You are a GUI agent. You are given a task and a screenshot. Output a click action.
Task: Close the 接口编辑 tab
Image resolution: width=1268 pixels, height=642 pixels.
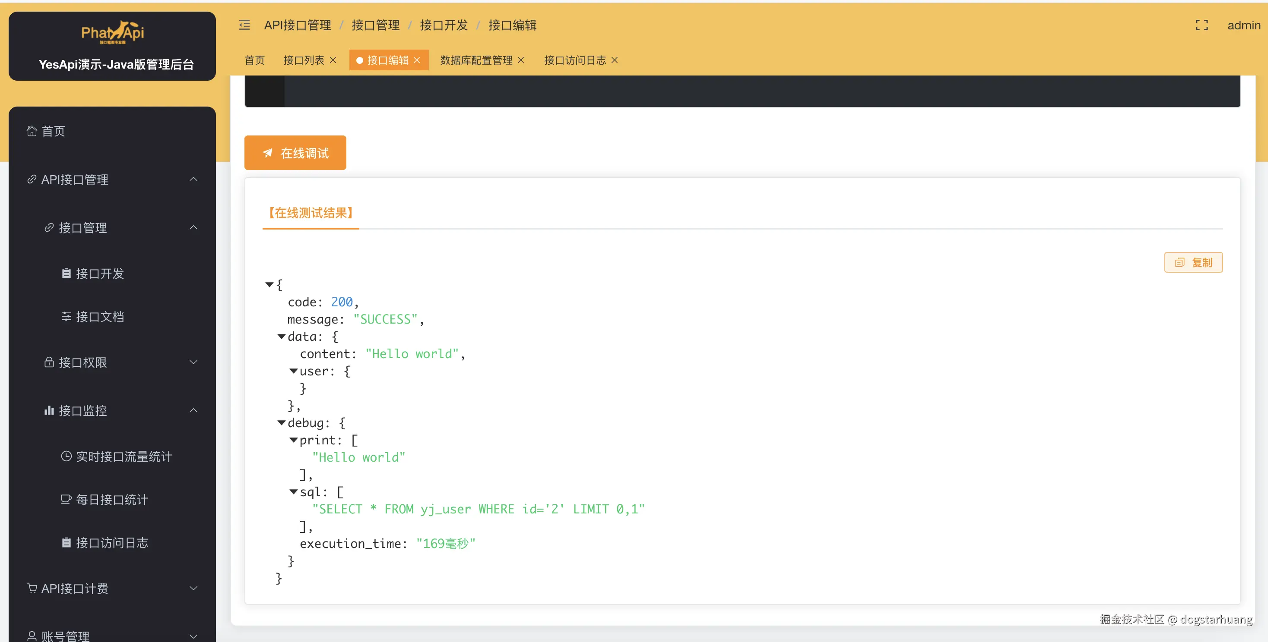(417, 60)
